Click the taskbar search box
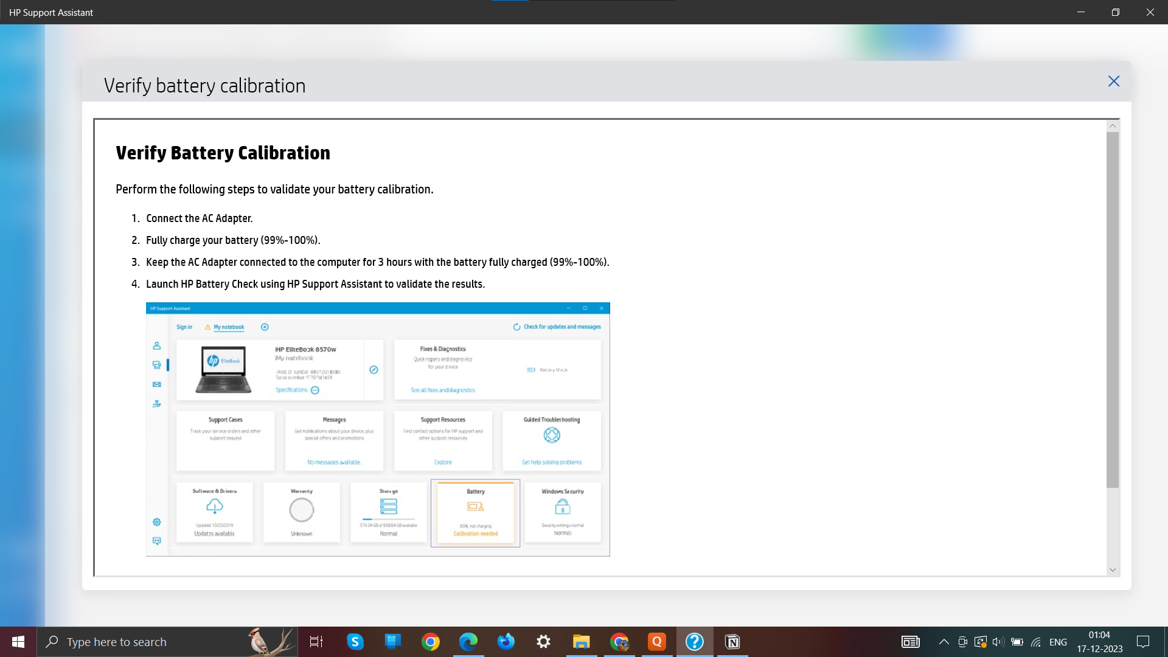The height and width of the screenshot is (657, 1168). [167, 642]
